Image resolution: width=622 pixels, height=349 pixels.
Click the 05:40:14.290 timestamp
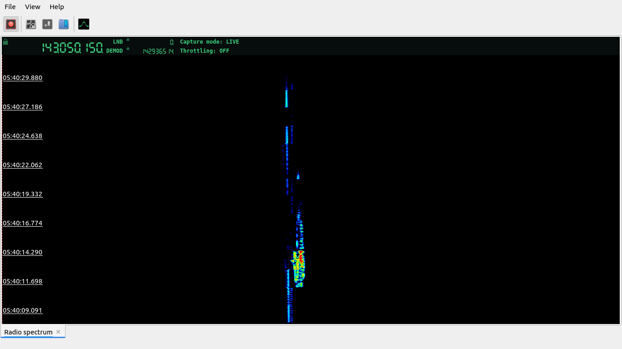[x=23, y=252]
